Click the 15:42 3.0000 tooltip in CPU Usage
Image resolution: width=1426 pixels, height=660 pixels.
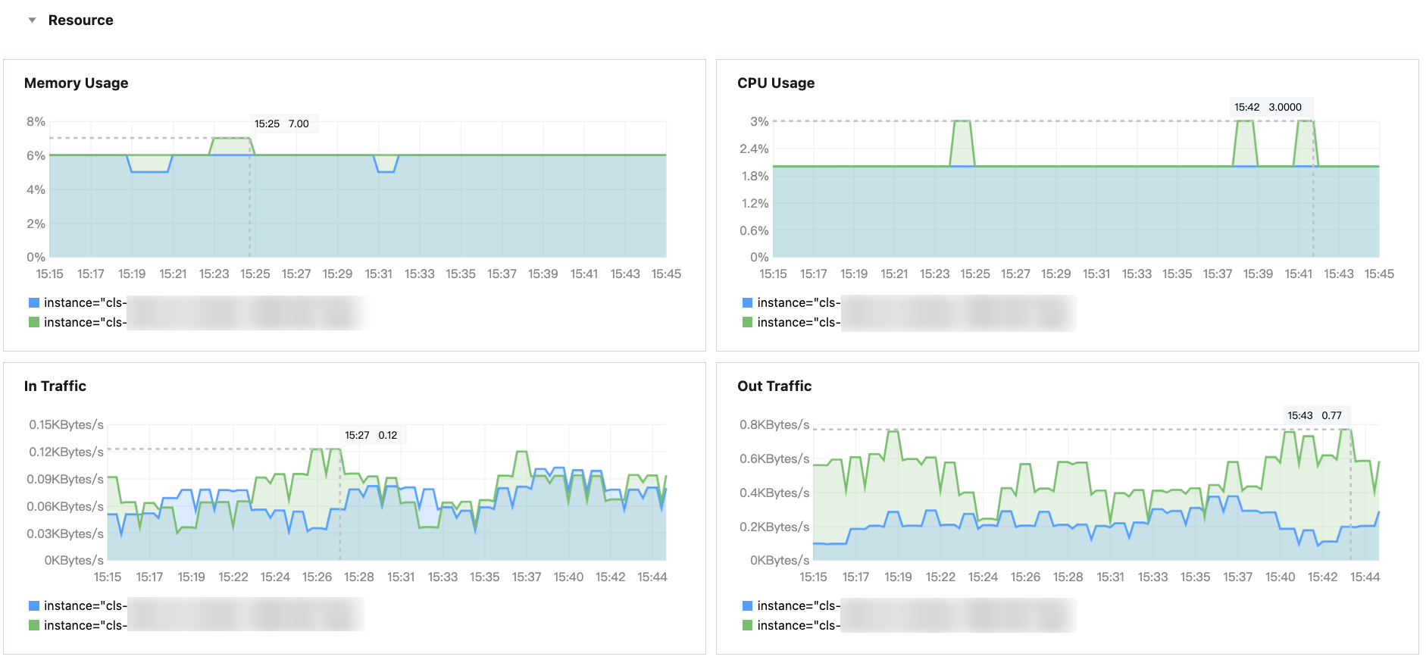1268,108
